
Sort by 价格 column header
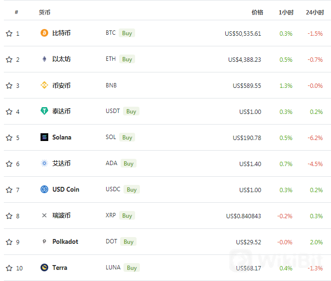coord(257,13)
